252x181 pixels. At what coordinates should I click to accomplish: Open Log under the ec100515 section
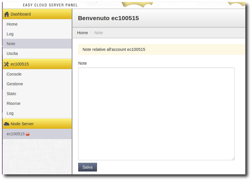coord(37,113)
